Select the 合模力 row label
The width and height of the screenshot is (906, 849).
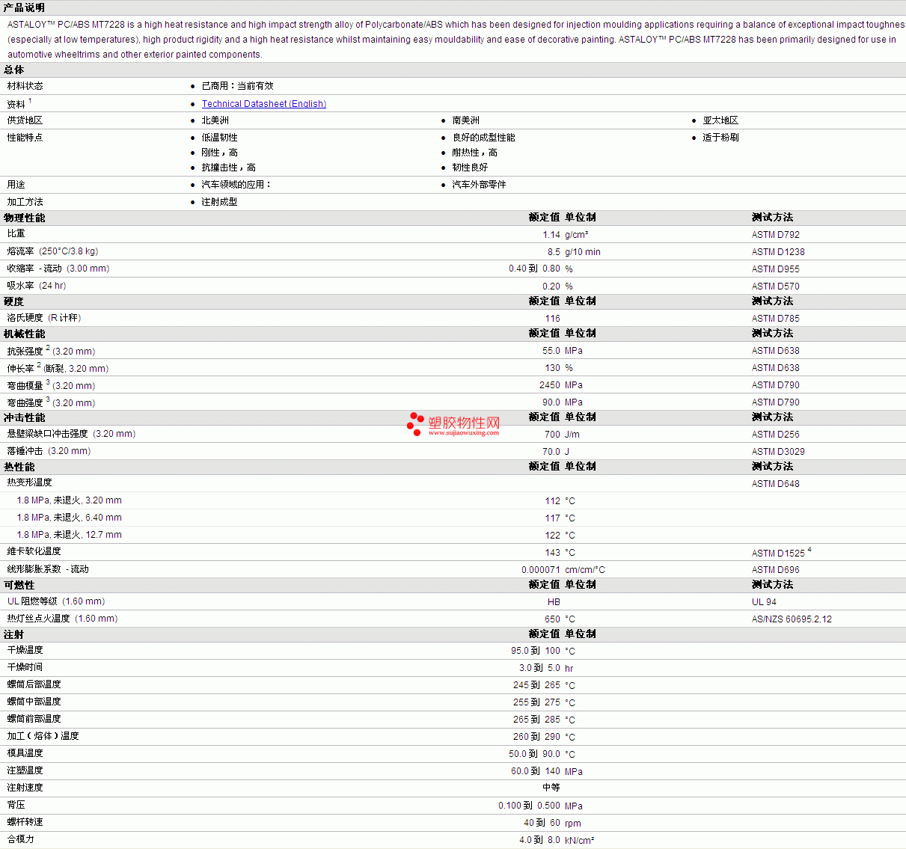coord(21,839)
